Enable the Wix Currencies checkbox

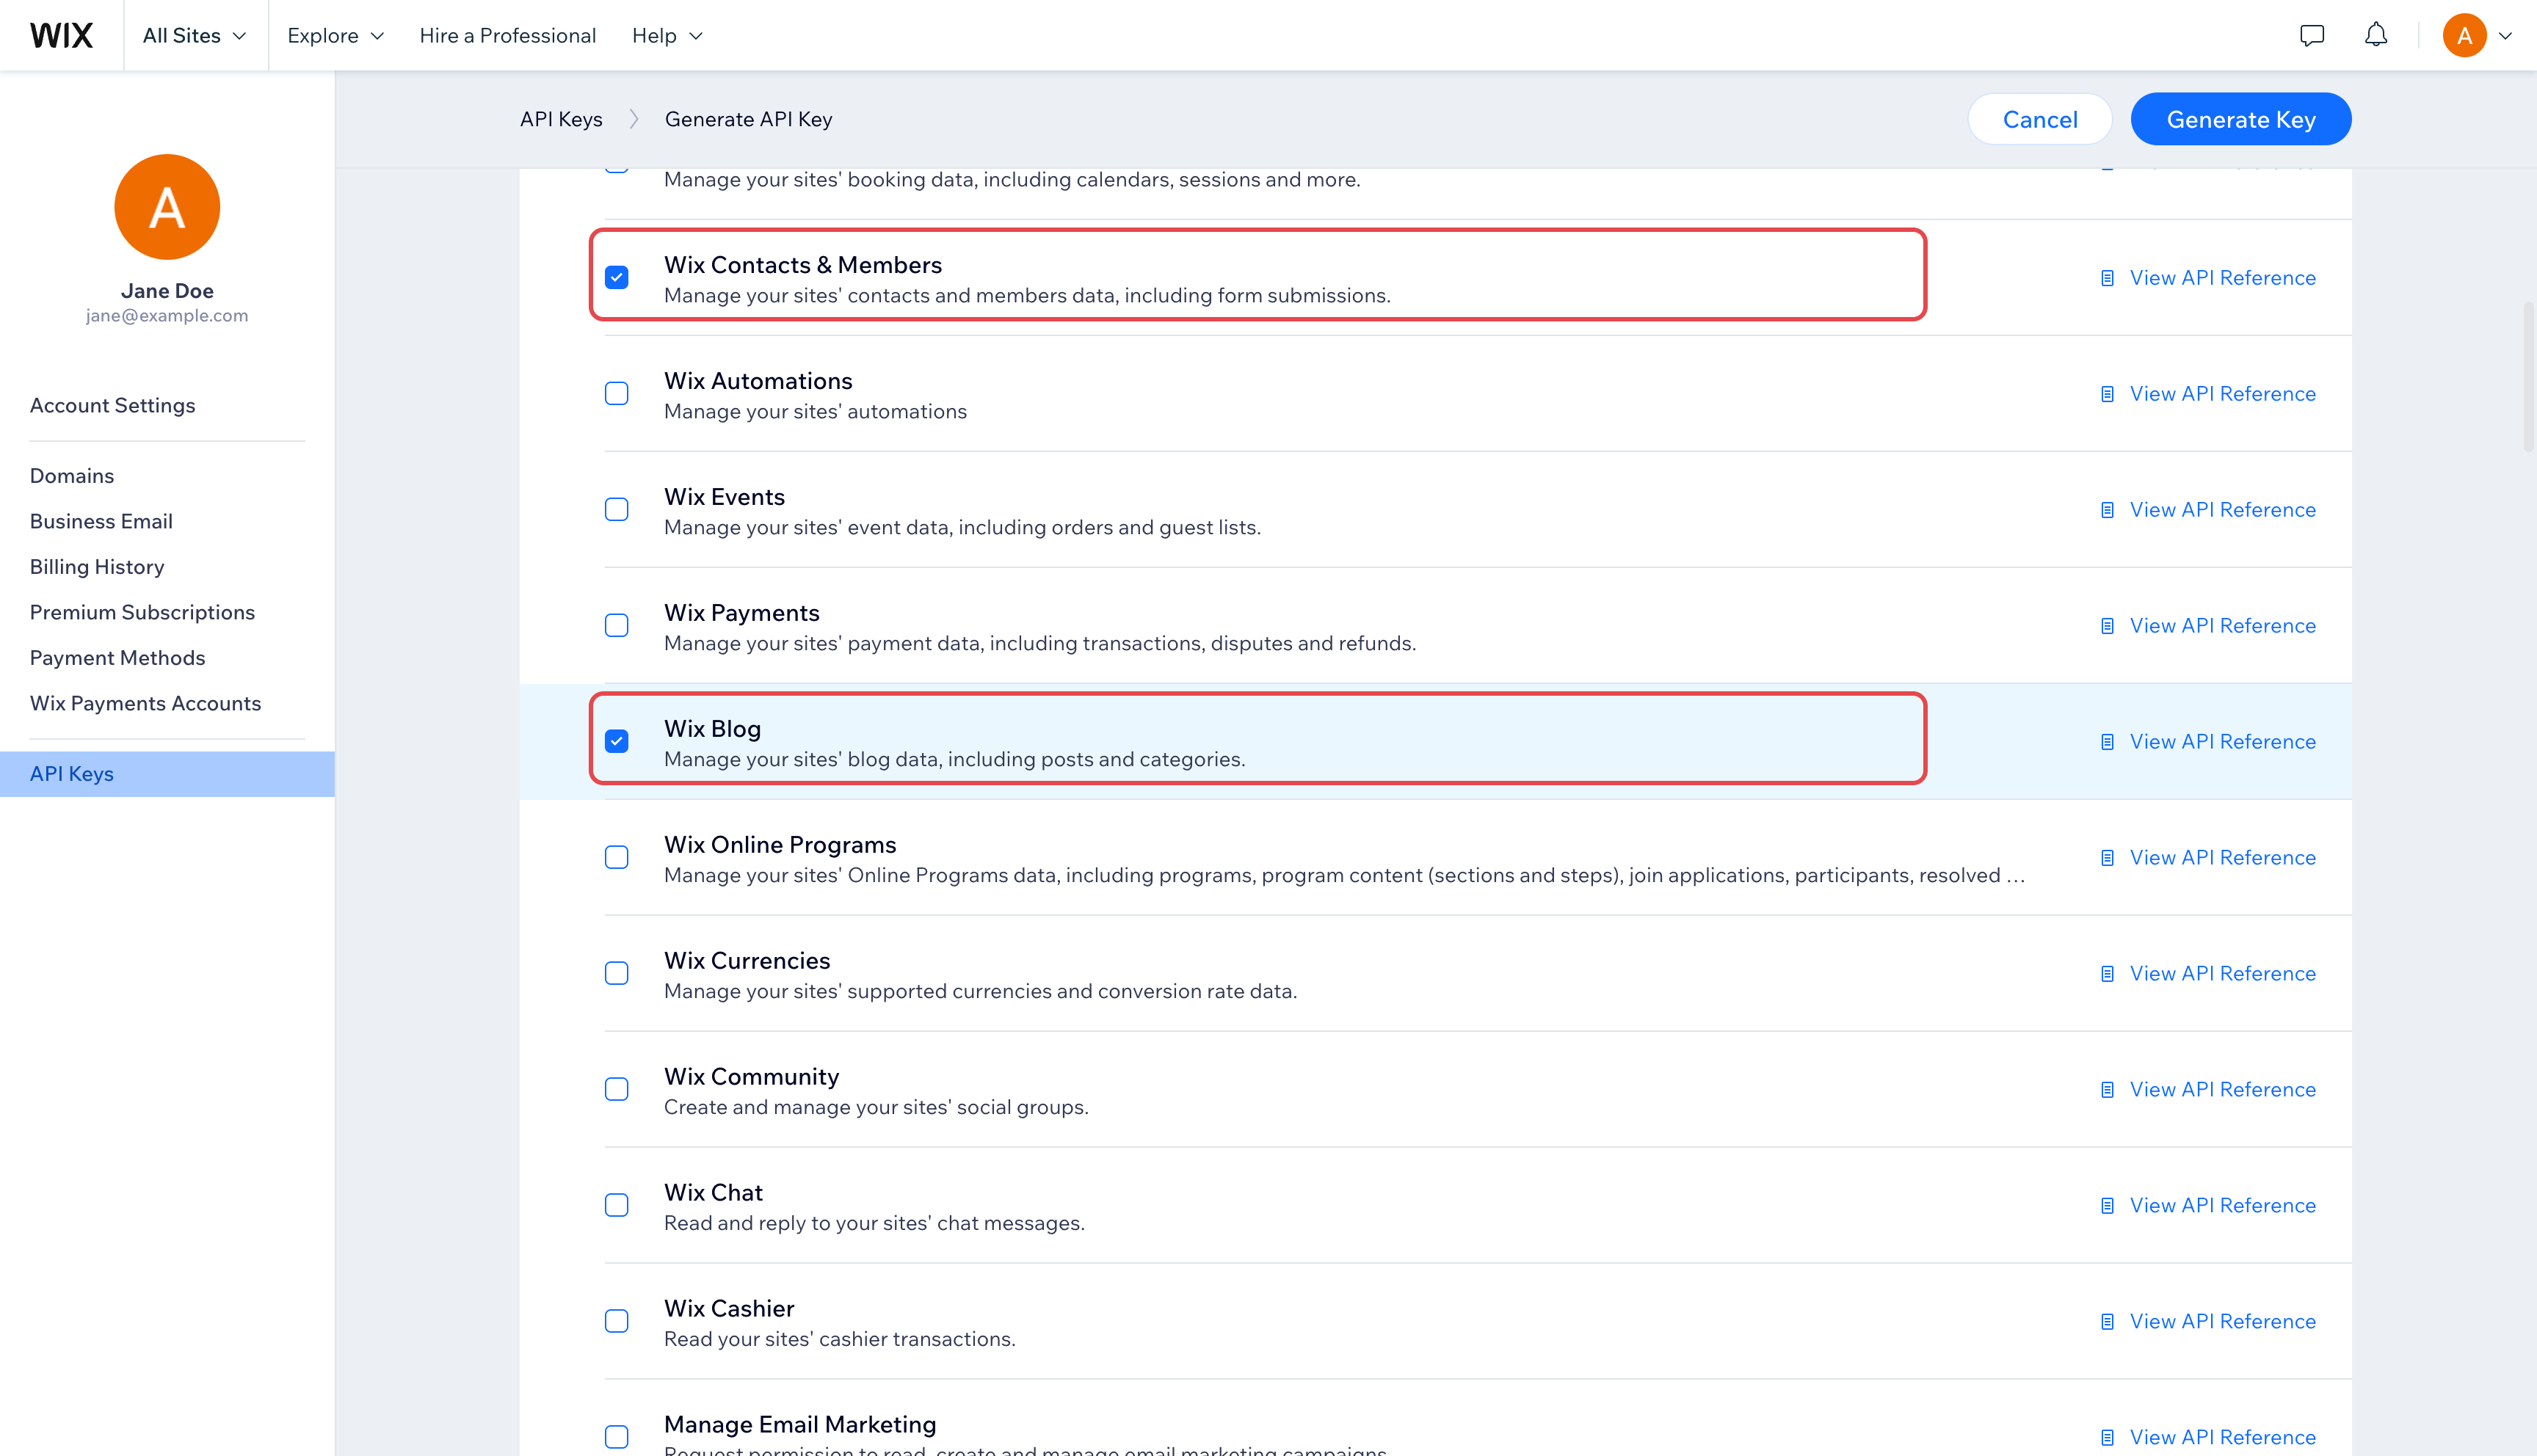click(x=617, y=974)
